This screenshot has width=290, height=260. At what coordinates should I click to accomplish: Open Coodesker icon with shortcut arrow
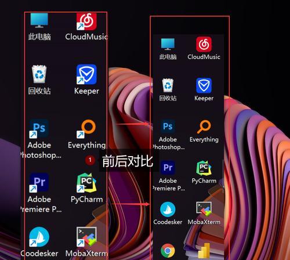[39, 237]
